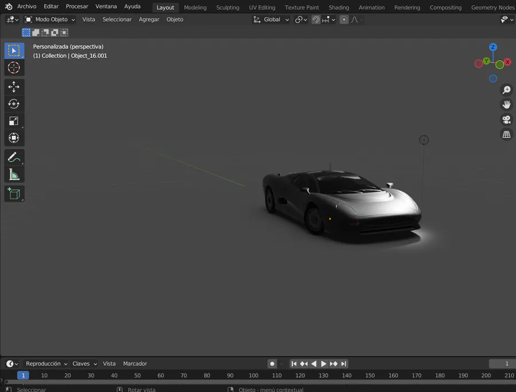Screen dimensions: 516x392
Task: Enable the Subtract Selection mode
Action: point(45,32)
